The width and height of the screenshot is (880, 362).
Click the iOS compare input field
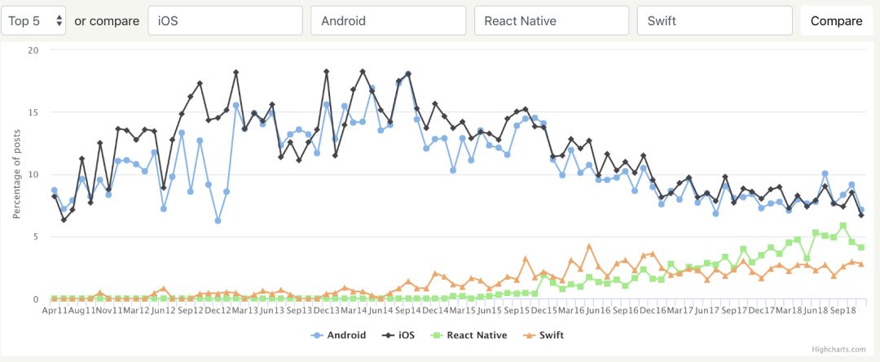[x=225, y=21]
